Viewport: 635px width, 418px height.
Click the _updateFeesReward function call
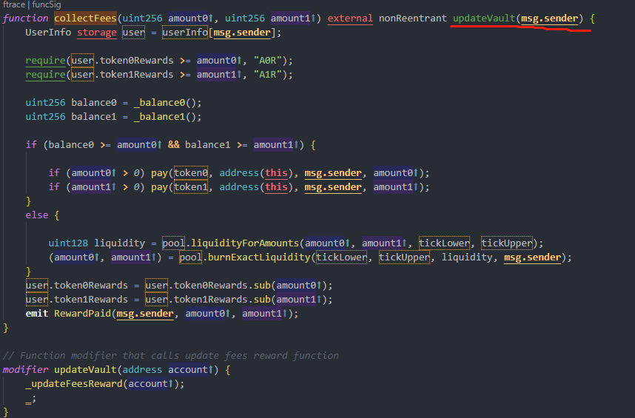pos(74,384)
